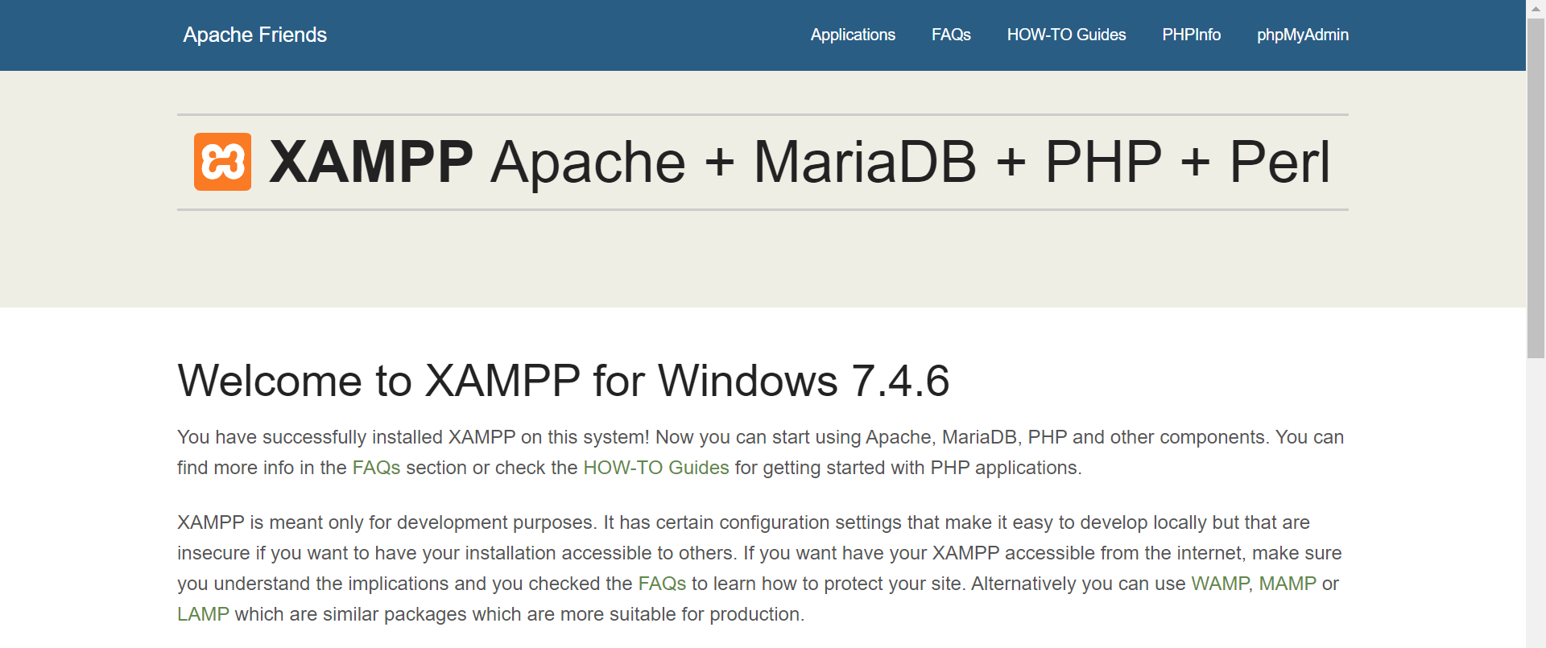This screenshot has width=1546, height=648.
Task: Launch phpMyAdmin from the navigation bar
Action: 1302,35
